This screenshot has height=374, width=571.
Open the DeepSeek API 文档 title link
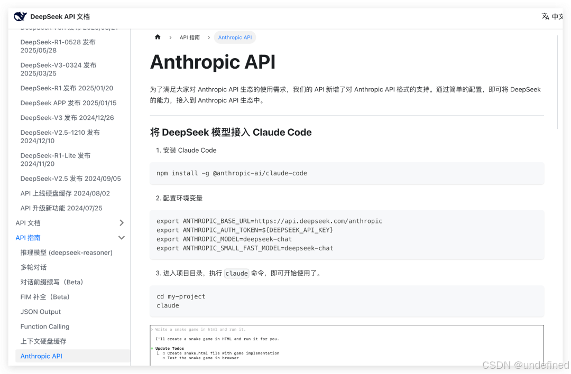[60, 17]
